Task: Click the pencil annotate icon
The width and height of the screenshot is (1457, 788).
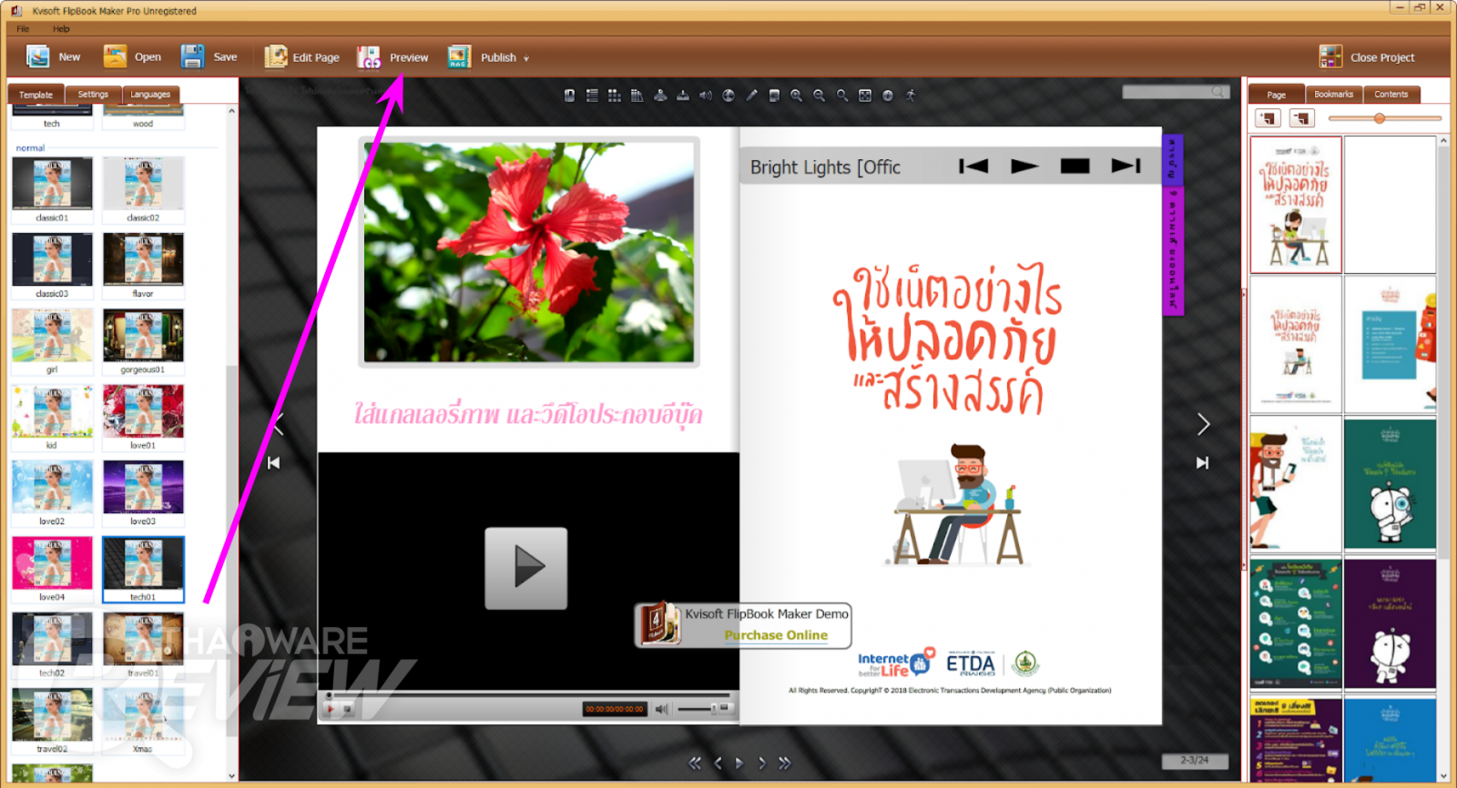Action: [751, 96]
